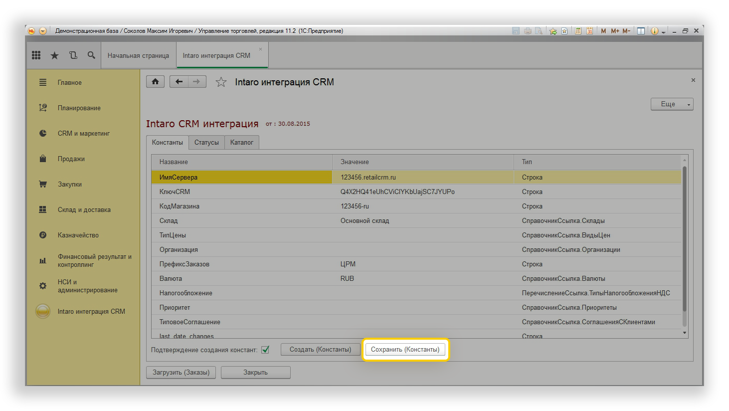This screenshot has width=729, height=411.
Task: Select the Организация row name
Action: pos(179,249)
